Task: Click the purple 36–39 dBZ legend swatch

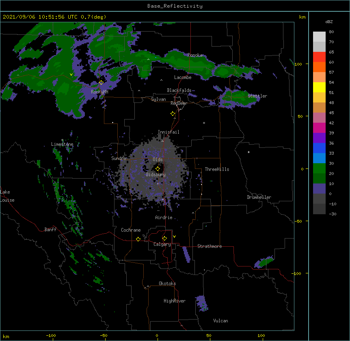Action: tap(319, 138)
